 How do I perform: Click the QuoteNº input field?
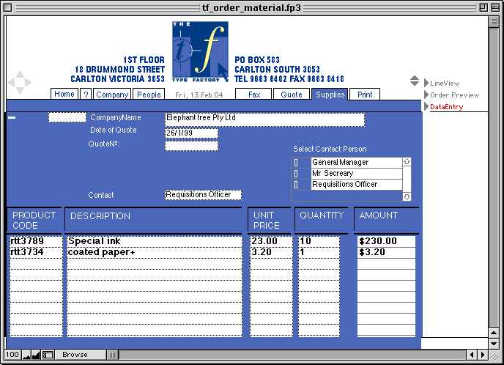[x=191, y=146]
